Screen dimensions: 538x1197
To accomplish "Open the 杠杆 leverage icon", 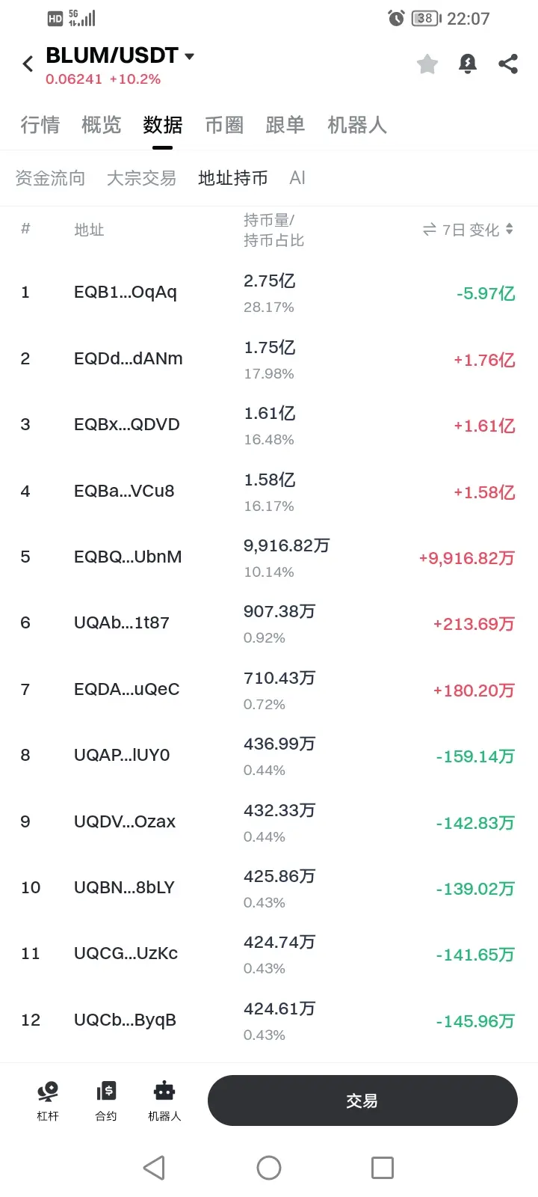I will click(x=48, y=1100).
